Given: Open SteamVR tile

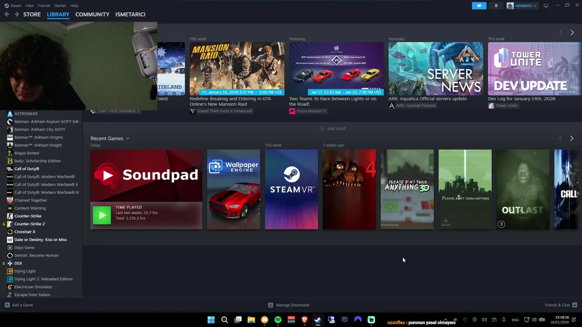Looking at the screenshot, I should 291,189.
